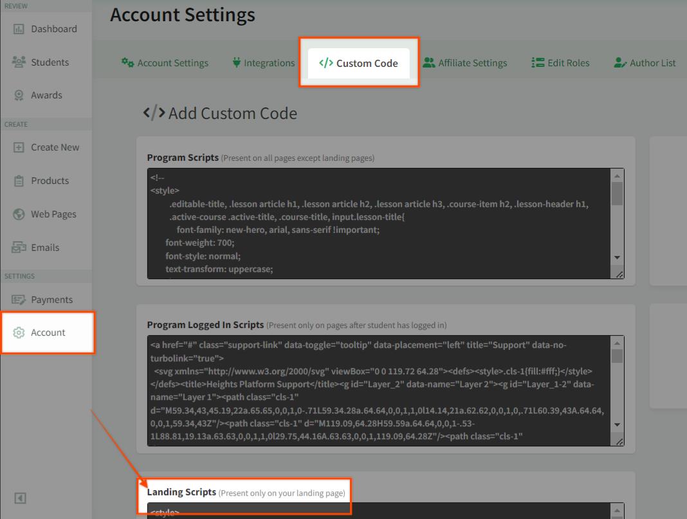The width and height of the screenshot is (687, 519).
Task: Switch to the Custom Code tab
Action: point(359,63)
